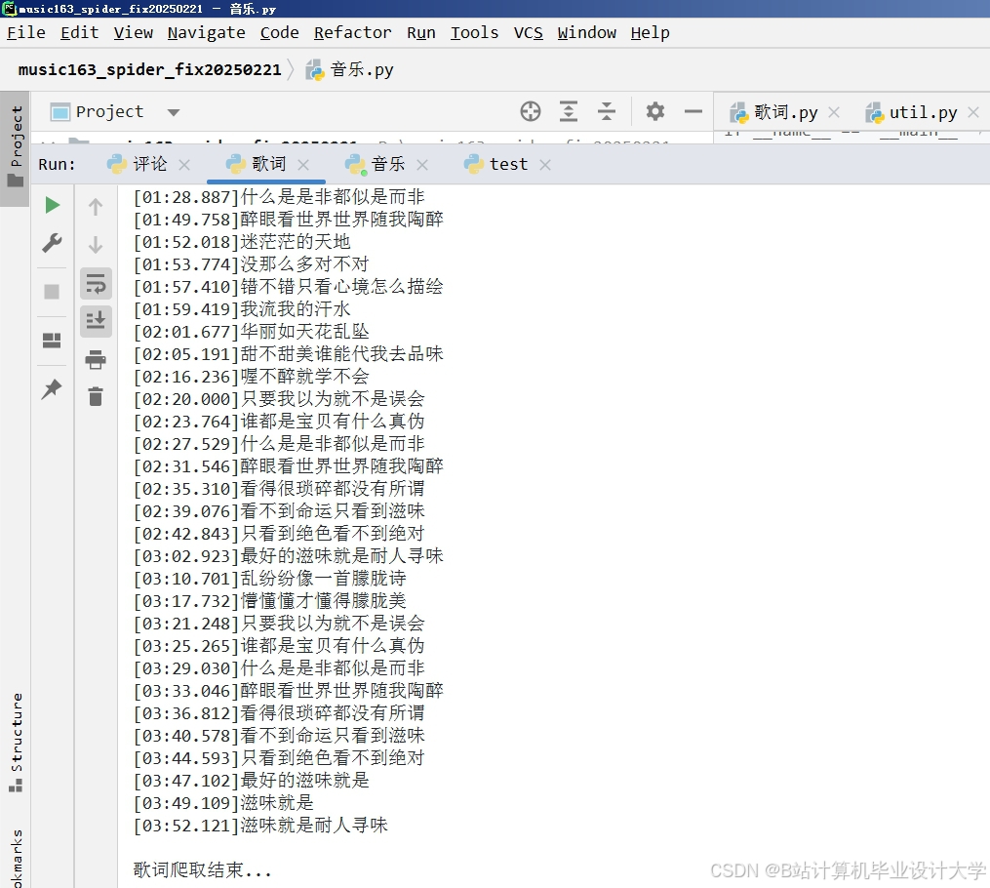Select opened file in Project view with crosshair icon

(530, 111)
